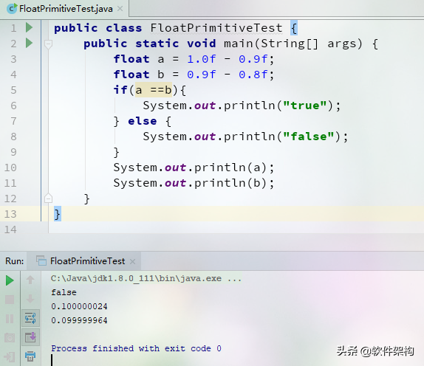The height and width of the screenshot is (366, 424).
Task: Close the FloatPrimitiveTest run tab
Action: click(x=132, y=261)
